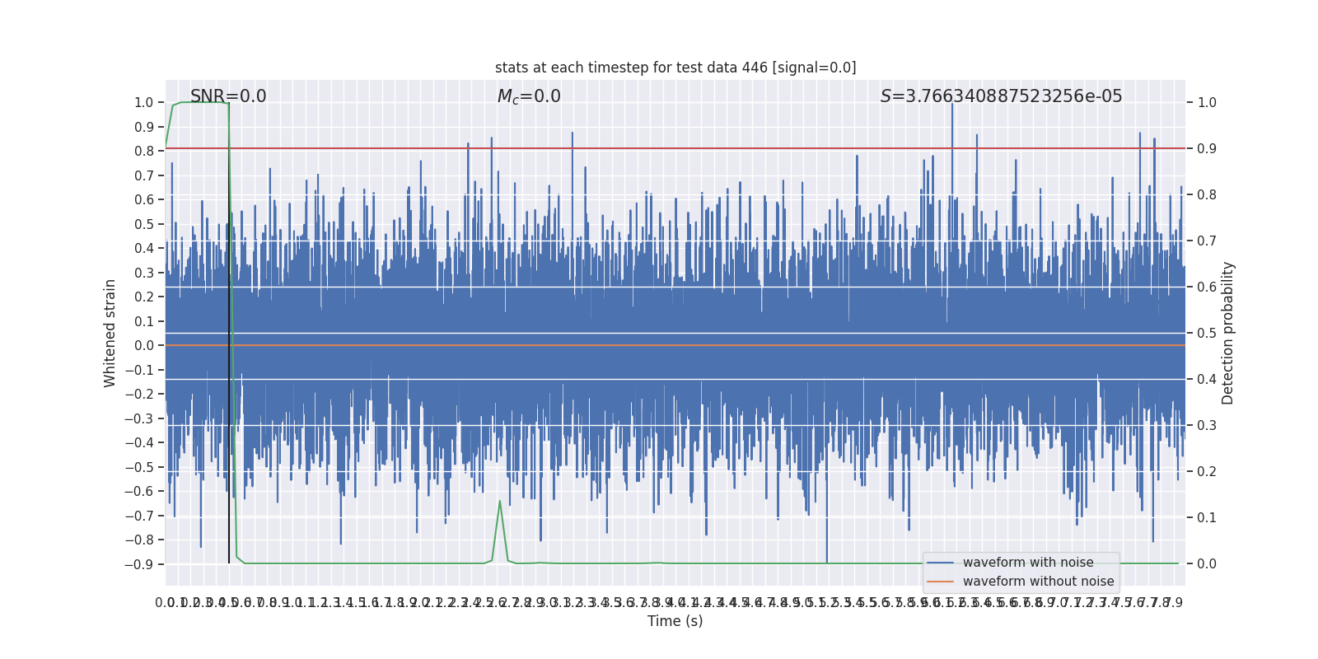Viewport: 1318px width, 659px height.
Task: Click Detection probability tick label 0.4
Action: click(1207, 380)
